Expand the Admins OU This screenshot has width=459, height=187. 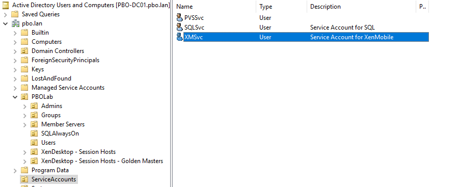tap(25, 106)
